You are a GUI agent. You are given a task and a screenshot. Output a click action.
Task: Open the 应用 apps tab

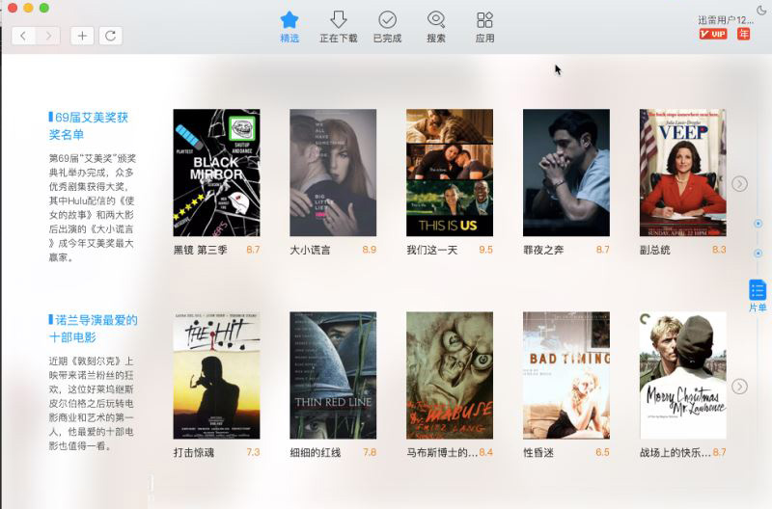point(484,27)
